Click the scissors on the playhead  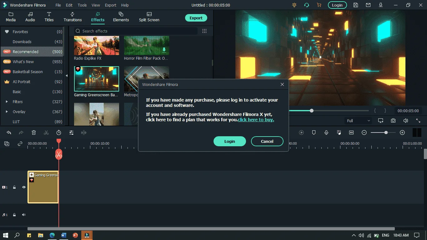pyautogui.click(x=59, y=154)
